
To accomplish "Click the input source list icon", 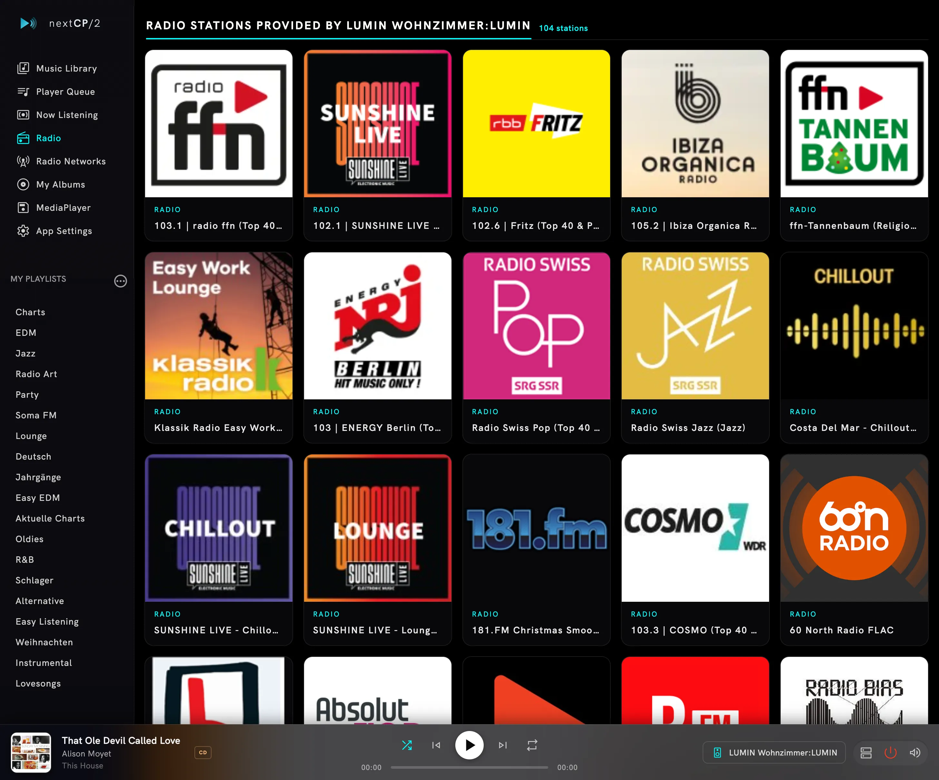I will (866, 753).
